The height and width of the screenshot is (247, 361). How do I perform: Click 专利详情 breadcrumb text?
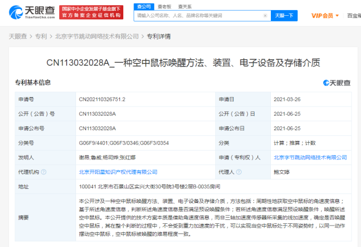coord(159,37)
